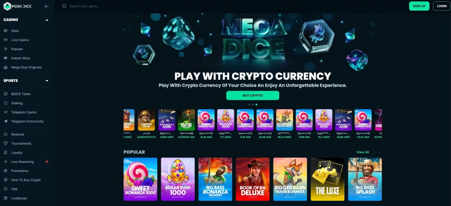Open Staking lock icon in sidebar
The height and width of the screenshot is (206, 451).
[x=5, y=103]
